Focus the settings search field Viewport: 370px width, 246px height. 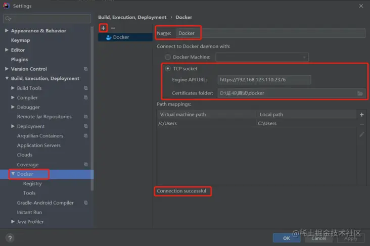pyautogui.click(x=47, y=19)
